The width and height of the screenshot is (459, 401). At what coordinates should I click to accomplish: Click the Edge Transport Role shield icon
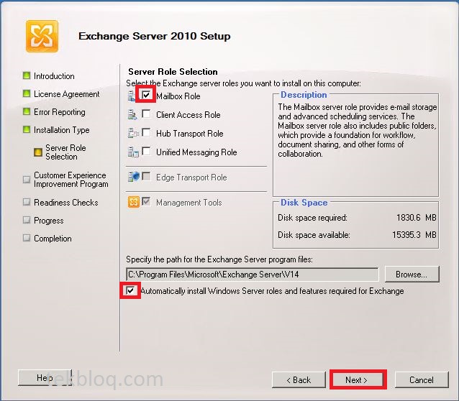click(x=134, y=177)
